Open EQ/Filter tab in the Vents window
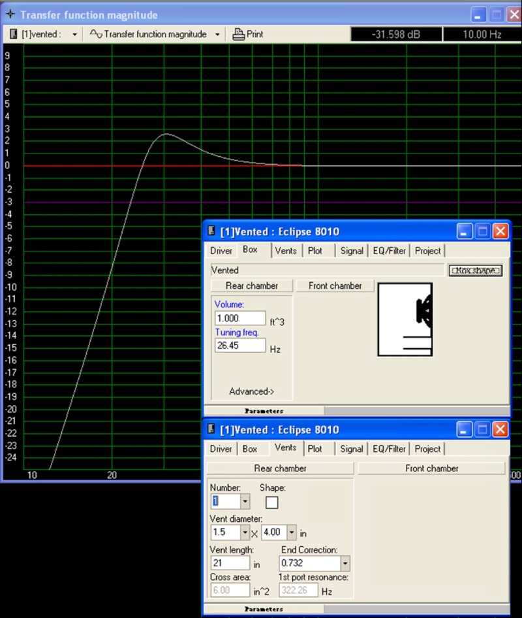Viewport: 522px width, 618px height. [390, 449]
